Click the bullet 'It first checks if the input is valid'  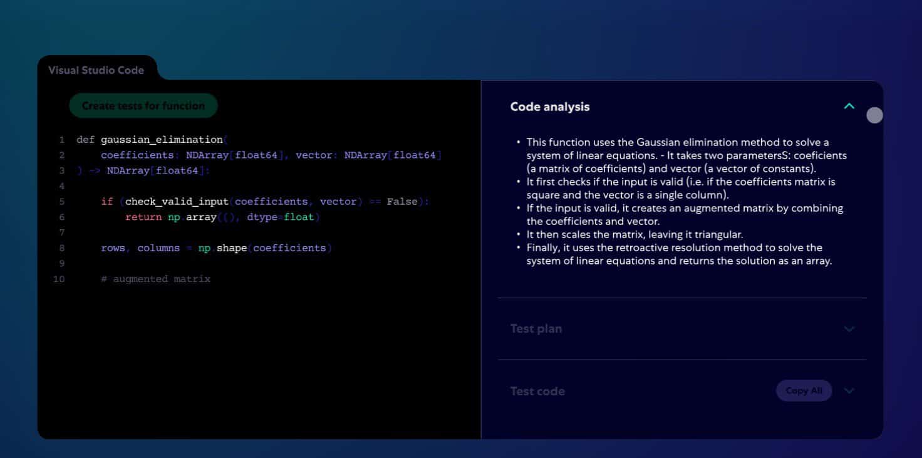pos(681,189)
